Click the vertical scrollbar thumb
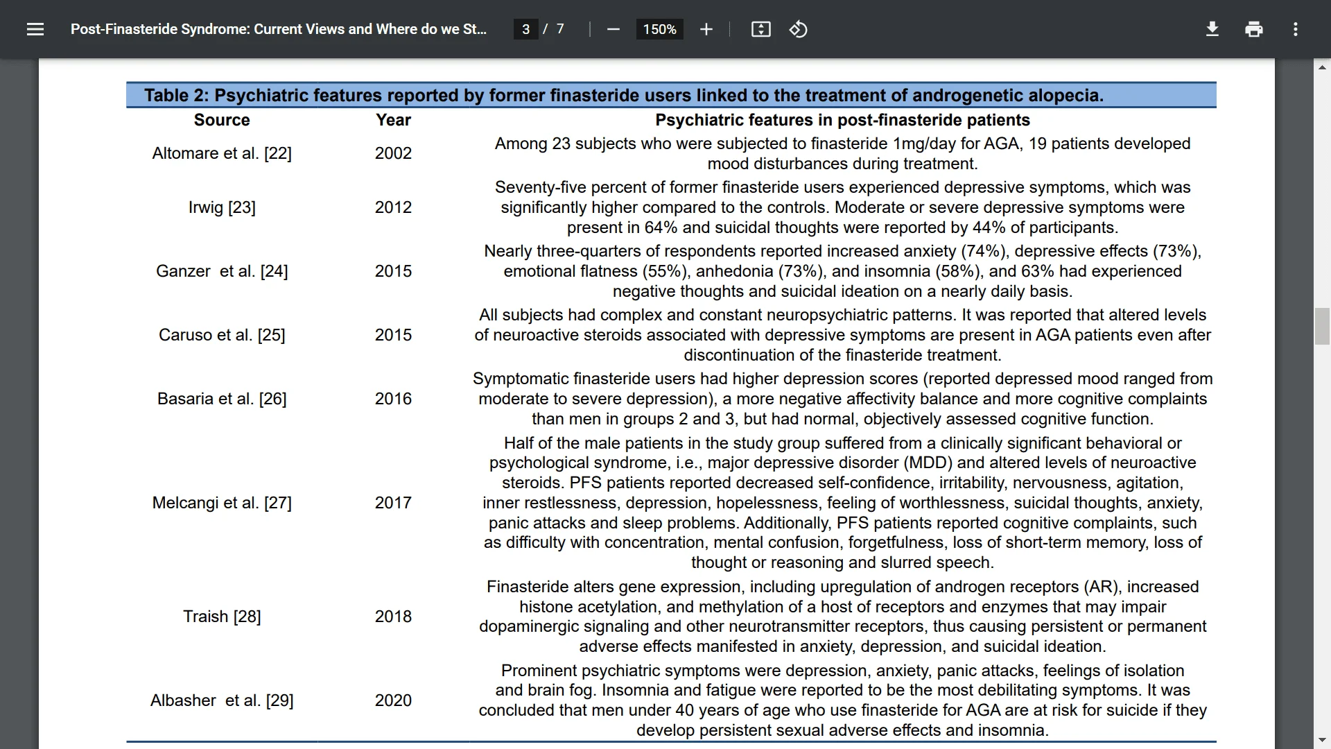The width and height of the screenshot is (1331, 749). (1322, 326)
